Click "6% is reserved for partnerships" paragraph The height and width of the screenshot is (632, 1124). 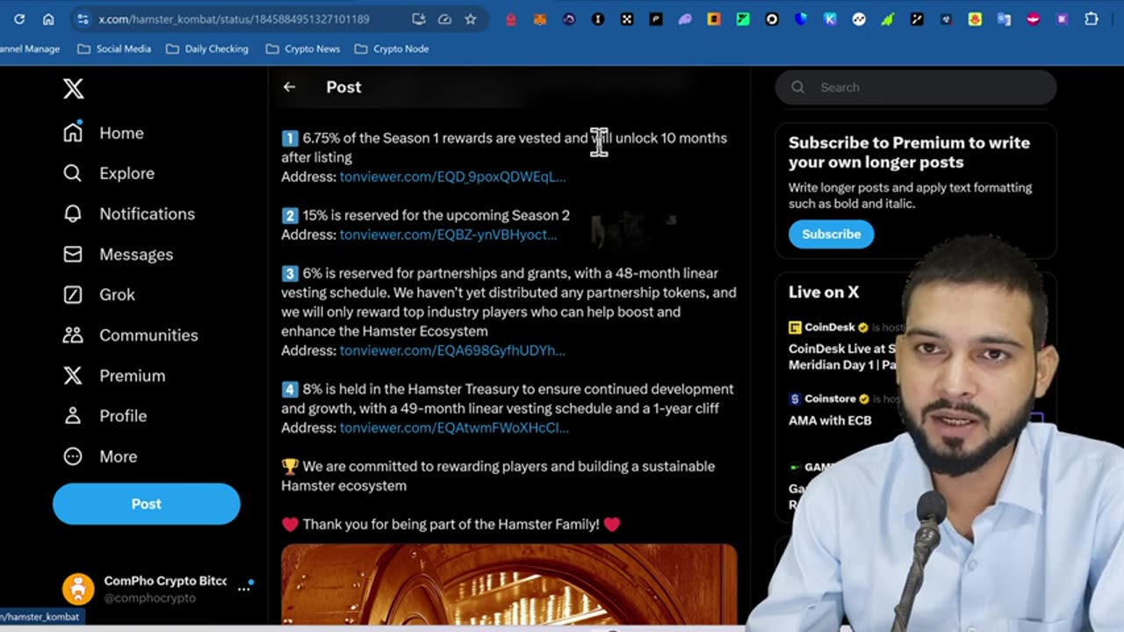[508, 302]
